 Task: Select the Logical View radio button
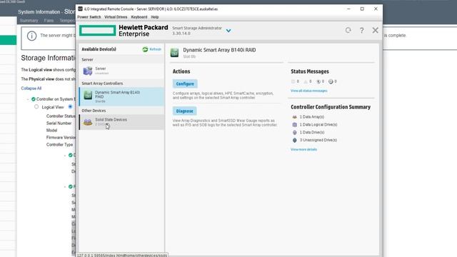coord(36,106)
